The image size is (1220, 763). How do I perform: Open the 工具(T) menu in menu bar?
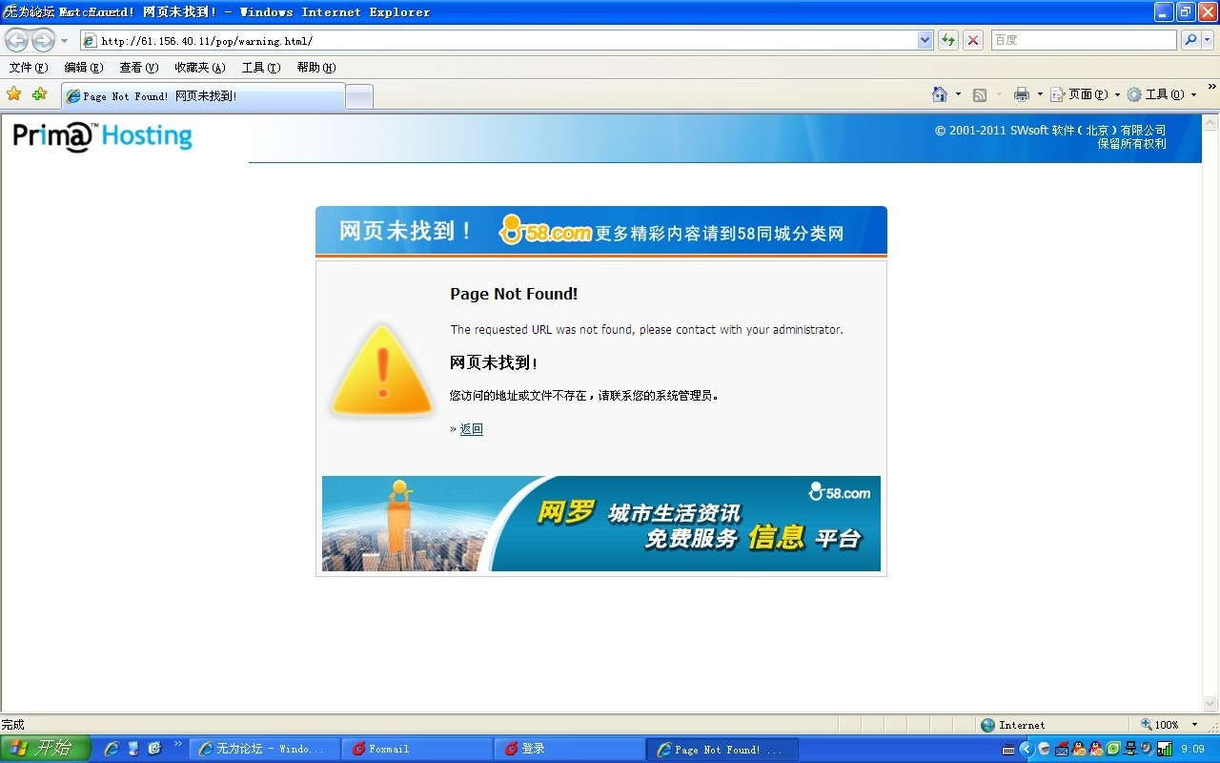(x=261, y=68)
